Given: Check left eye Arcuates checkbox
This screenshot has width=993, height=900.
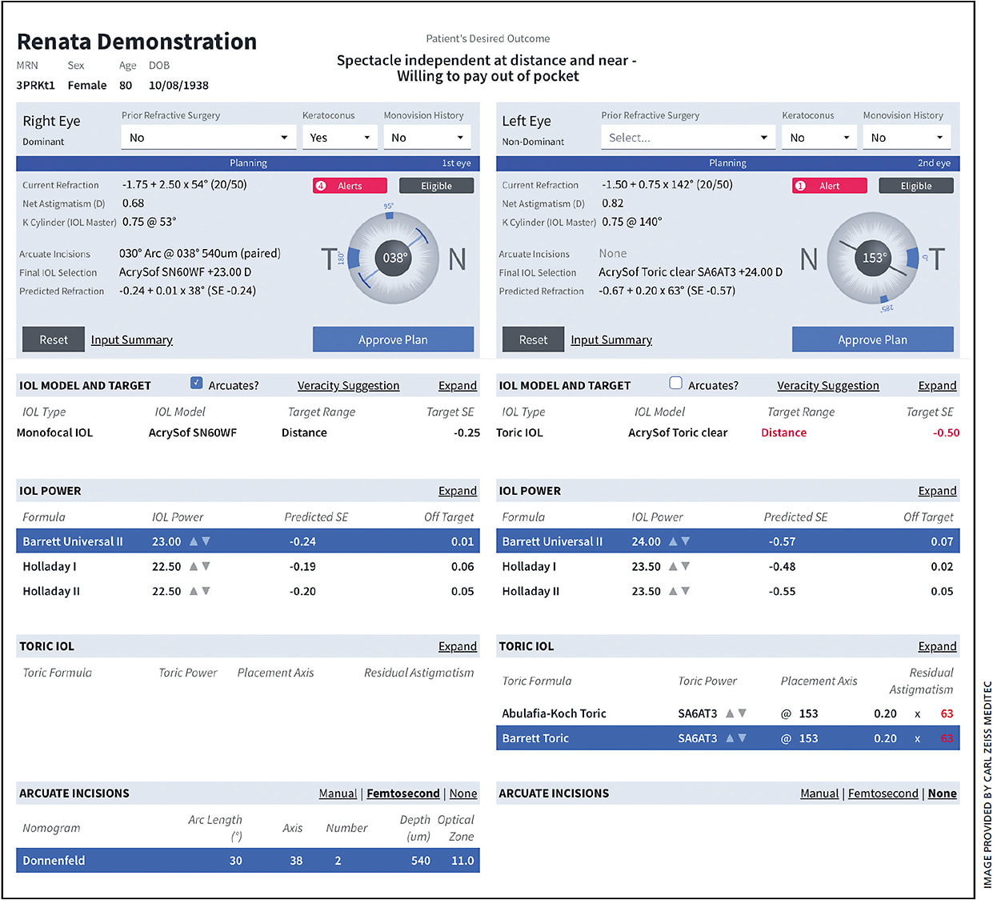Looking at the screenshot, I should 675,384.
